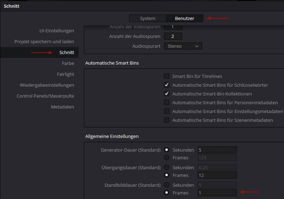Switch to the System tab
This screenshot has width=284, height=199.
[x=147, y=19]
